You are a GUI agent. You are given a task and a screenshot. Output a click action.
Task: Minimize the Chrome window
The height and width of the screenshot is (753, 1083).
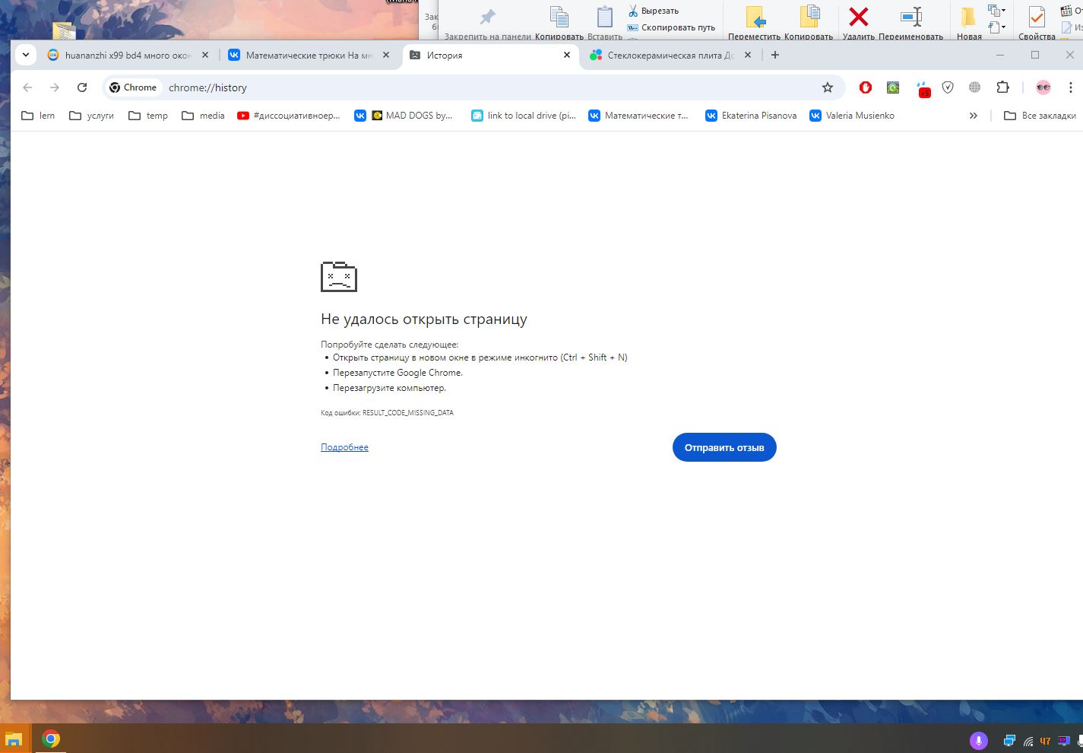[x=1000, y=55]
